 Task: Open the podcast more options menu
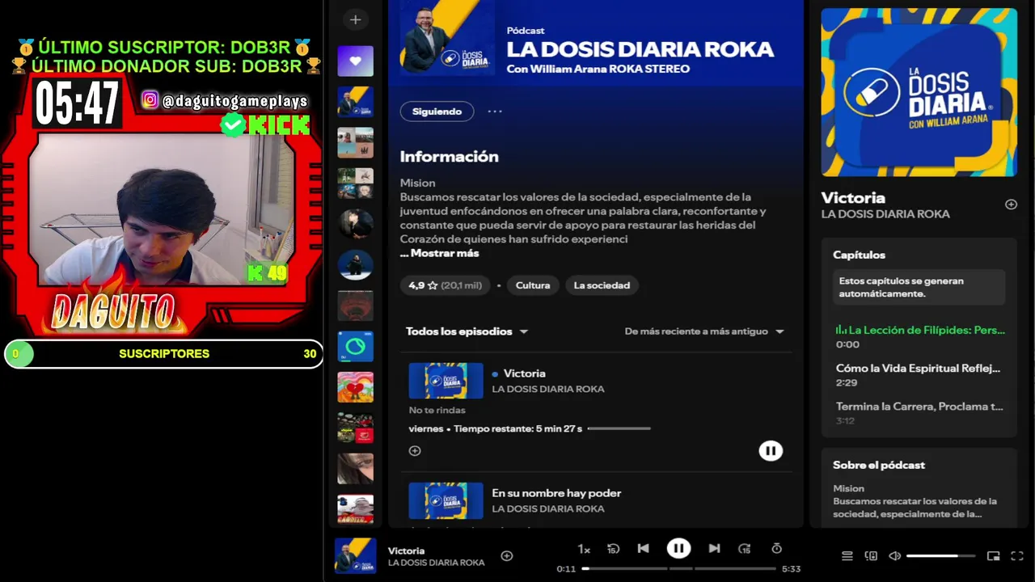click(x=495, y=112)
